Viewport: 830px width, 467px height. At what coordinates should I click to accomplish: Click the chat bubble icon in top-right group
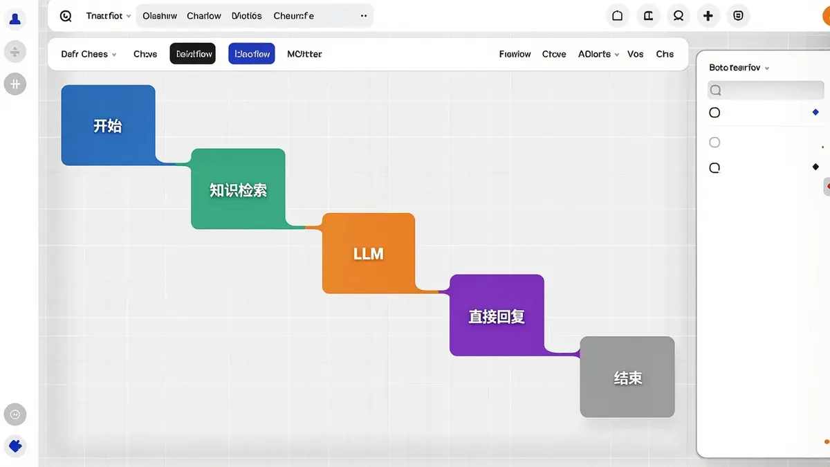[679, 16]
